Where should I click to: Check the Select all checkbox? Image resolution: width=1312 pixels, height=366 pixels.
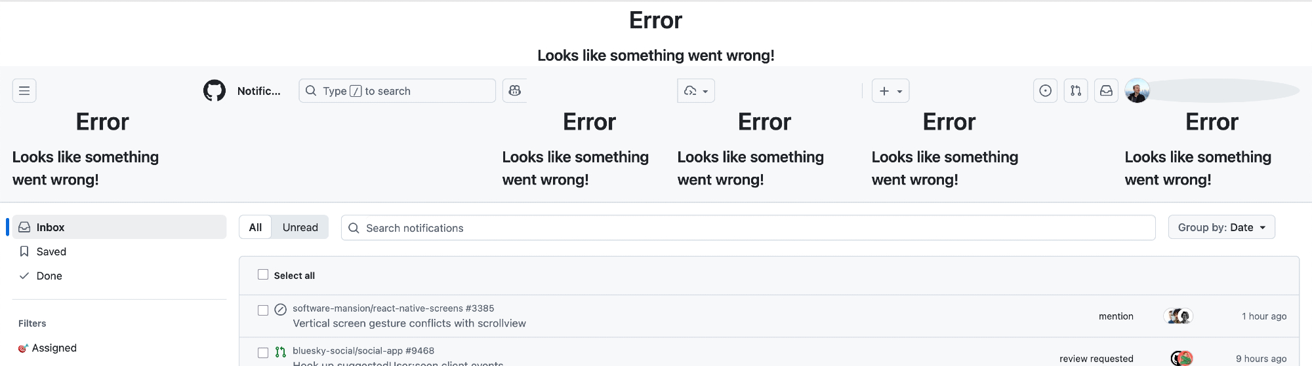[x=263, y=275]
